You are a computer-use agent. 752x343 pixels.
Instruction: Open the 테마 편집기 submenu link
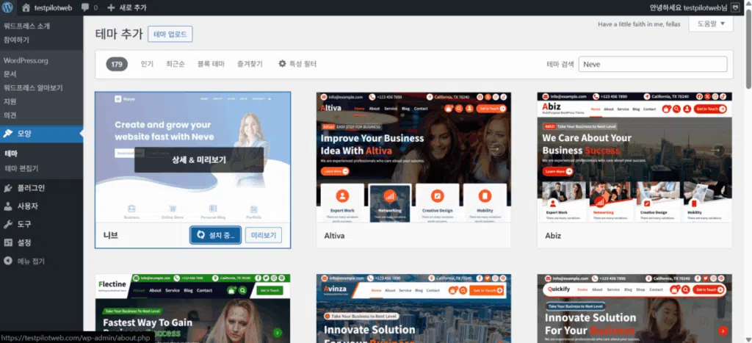[21, 168]
